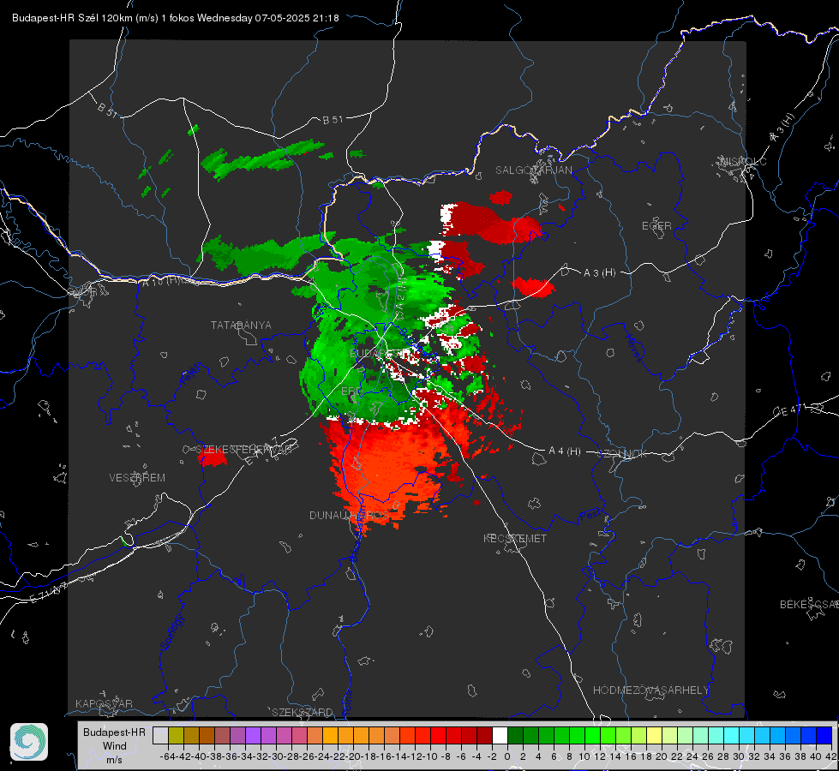
Task: Click the VESZPRÉM city label
Action: (137, 477)
